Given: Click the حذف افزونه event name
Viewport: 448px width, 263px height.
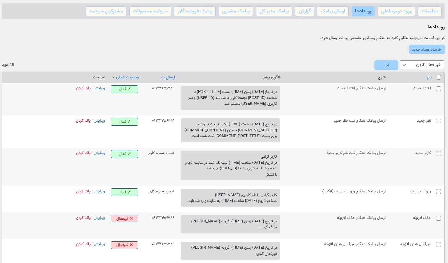Looking at the screenshot, I should coord(422,218).
